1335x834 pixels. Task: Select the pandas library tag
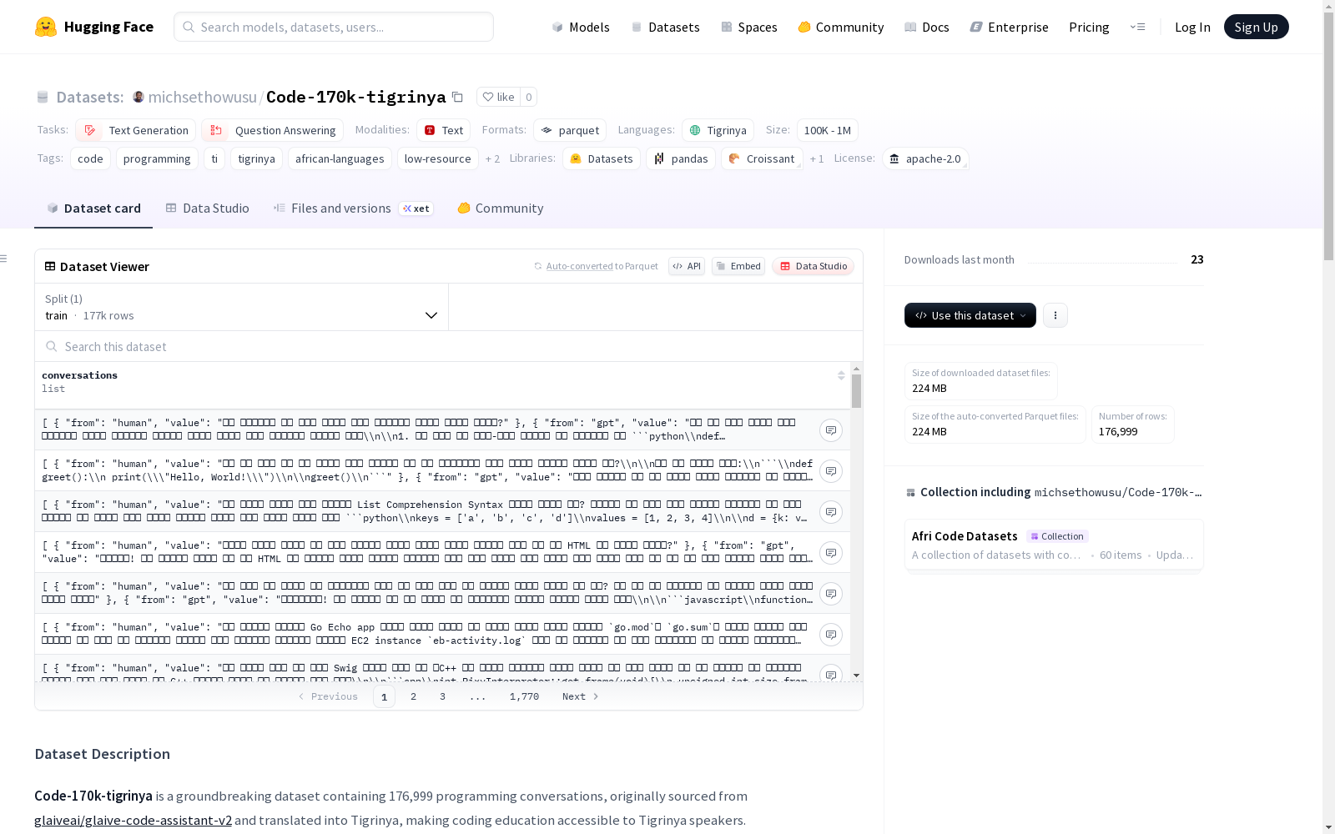[681, 158]
